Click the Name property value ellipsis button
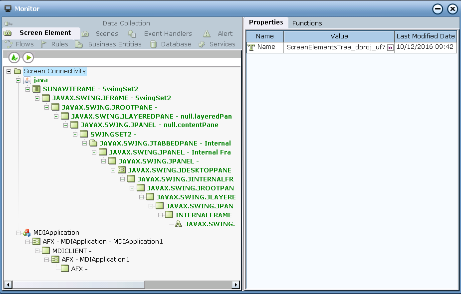The height and width of the screenshot is (294, 461). pos(390,47)
